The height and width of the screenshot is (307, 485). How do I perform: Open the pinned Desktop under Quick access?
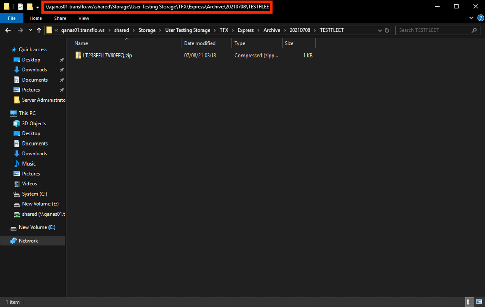[31, 60]
